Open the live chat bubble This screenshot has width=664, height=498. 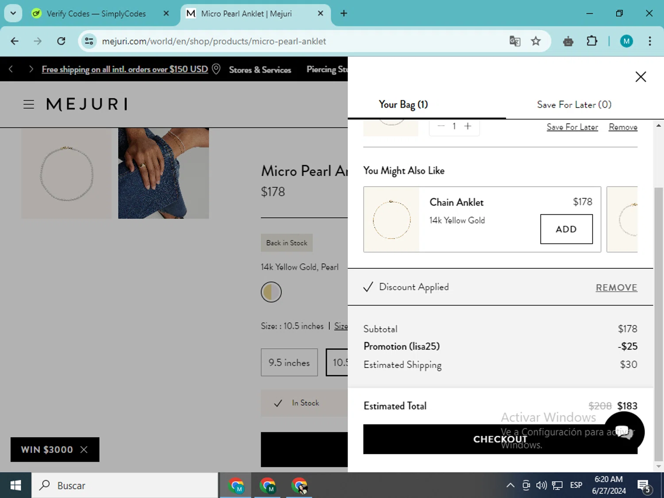pyautogui.click(x=624, y=432)
